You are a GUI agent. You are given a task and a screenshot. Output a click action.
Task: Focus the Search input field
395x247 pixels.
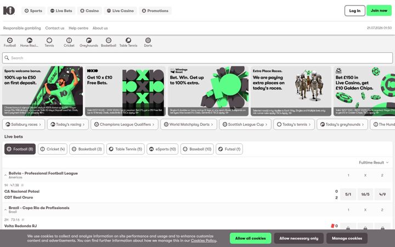tap(198, 58)
